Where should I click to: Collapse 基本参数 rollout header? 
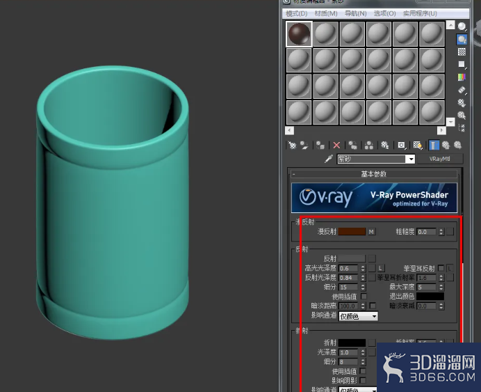pyautogui.click(x=374, y=174)
